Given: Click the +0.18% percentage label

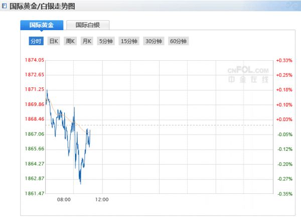Looking at the screenshot, I should click(x=284, y=90).
